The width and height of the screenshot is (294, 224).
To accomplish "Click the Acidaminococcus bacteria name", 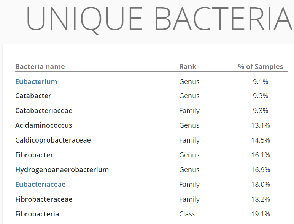I will [x=44, y=125].
